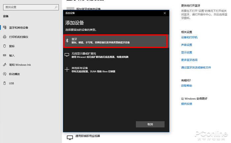Click the pen icon beside Windows Ink
This screenshot has height=143, width=231.
click(5, 65)
